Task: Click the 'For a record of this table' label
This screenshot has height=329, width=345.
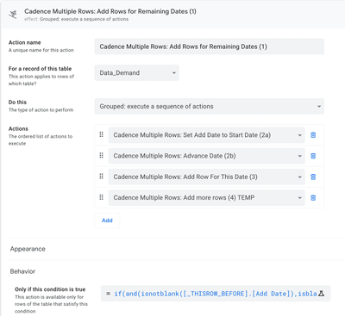Action: [40, 69]
